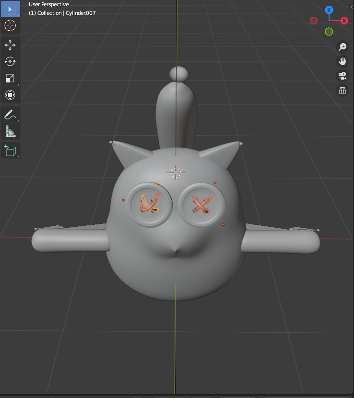The width and height of the screenshot is (354, 398).
Task: Click the 3D cursor on the head
Action: (176, 173)
